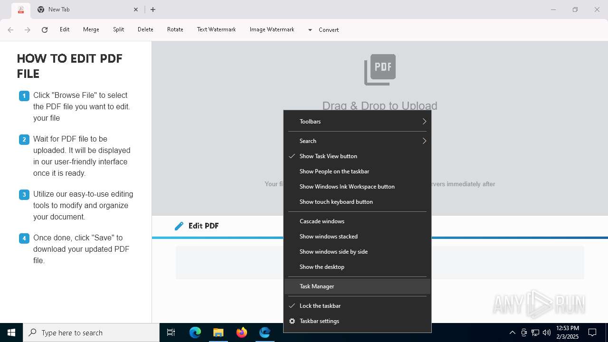
Task: Click the reload page icon
Action: (x=45, y=29)
